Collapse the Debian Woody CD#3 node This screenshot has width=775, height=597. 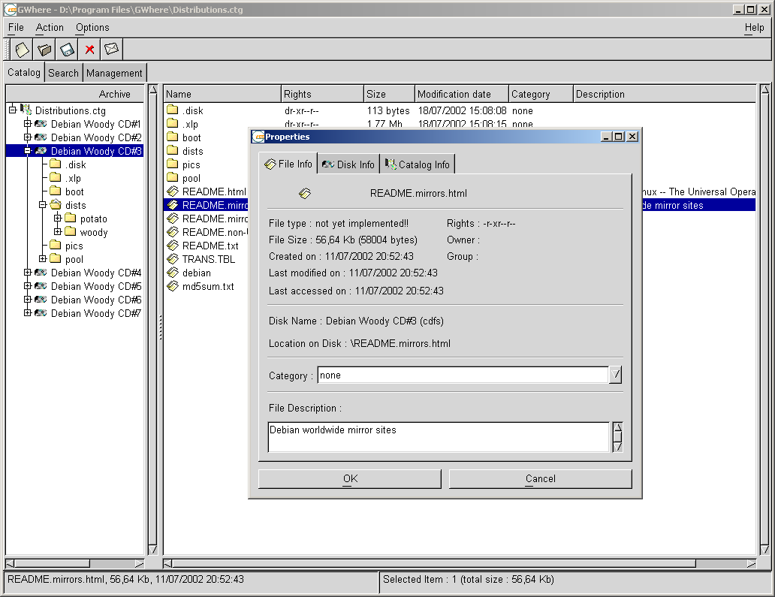tap(28, 151)
